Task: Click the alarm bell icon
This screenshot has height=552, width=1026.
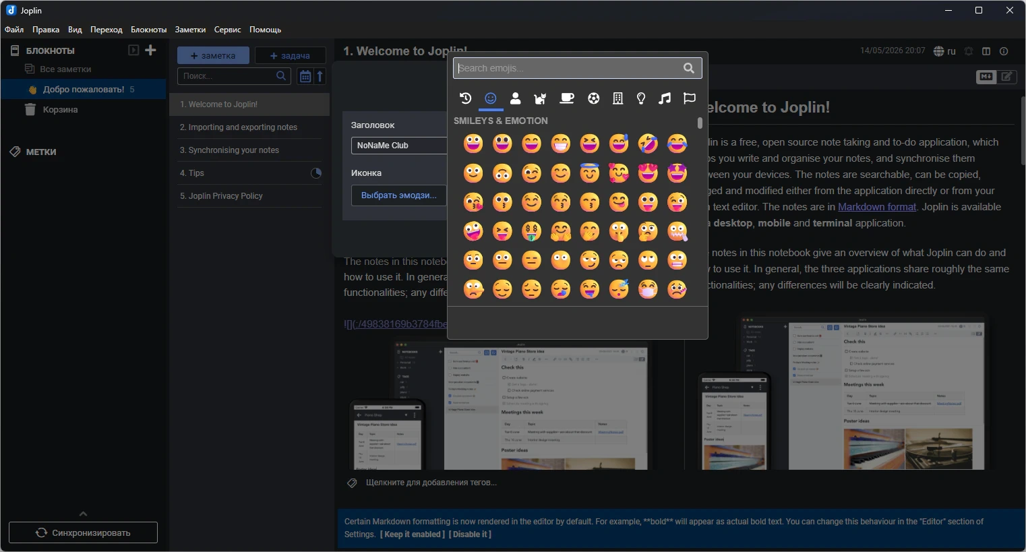Action: [x=969, y=51]
